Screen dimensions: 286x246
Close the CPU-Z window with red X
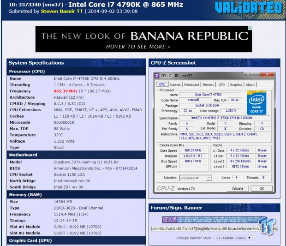point(267,74)
